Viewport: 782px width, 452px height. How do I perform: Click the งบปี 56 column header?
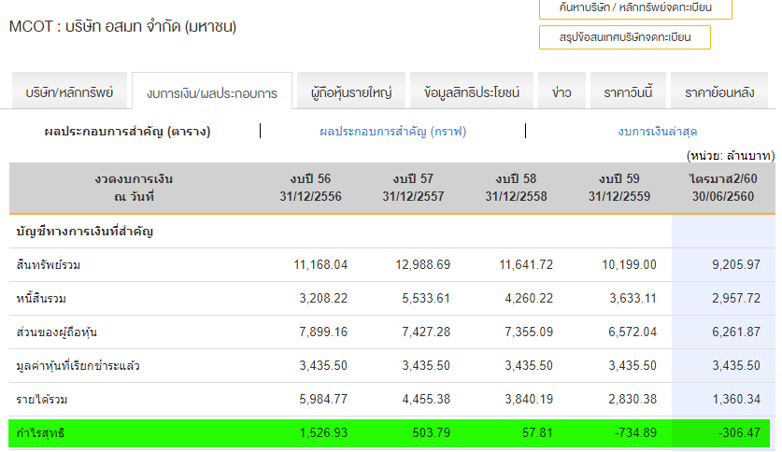point(310,188)
